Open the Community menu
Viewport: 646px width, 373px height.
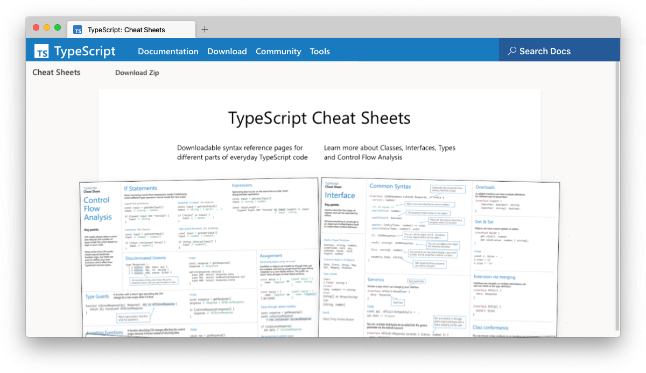[x=278, y=51]
